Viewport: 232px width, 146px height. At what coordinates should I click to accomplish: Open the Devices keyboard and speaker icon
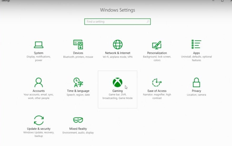click(78, 44)
